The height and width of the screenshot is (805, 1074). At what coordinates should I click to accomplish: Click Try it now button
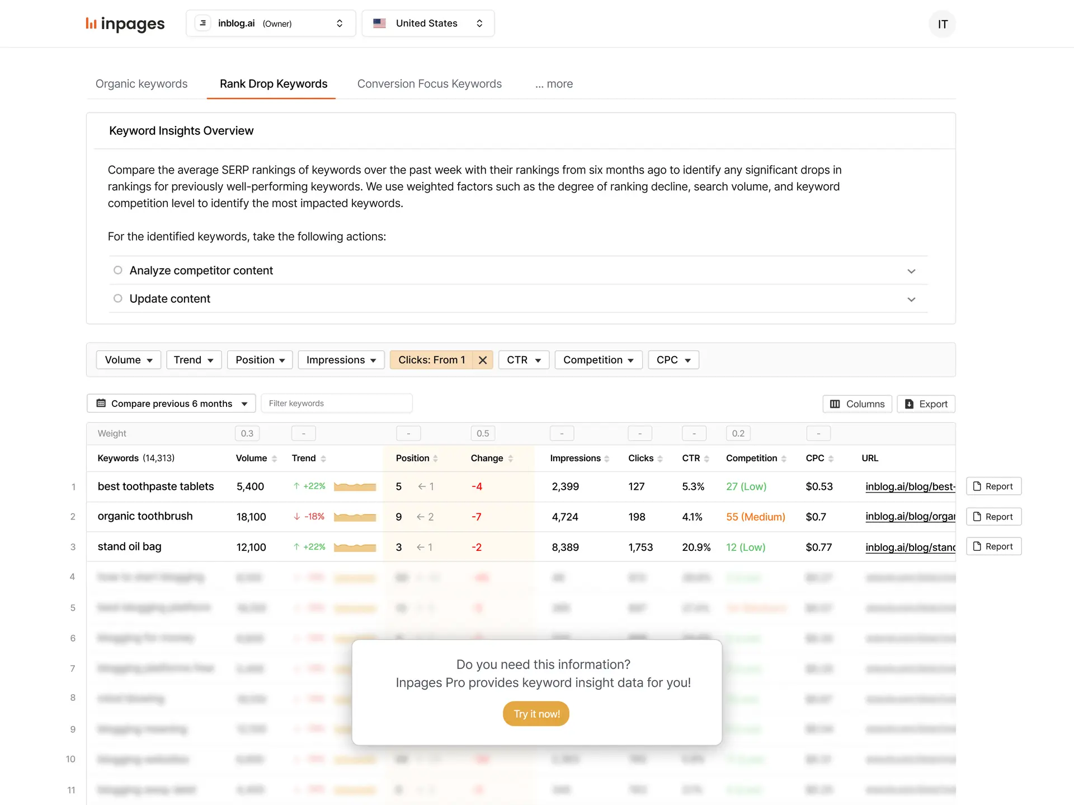pos(536,713)
